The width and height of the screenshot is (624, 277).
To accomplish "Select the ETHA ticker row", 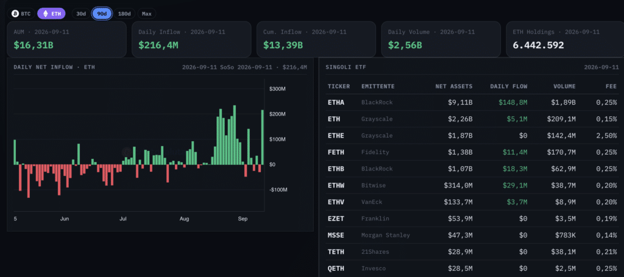I will tap(472, 102).
